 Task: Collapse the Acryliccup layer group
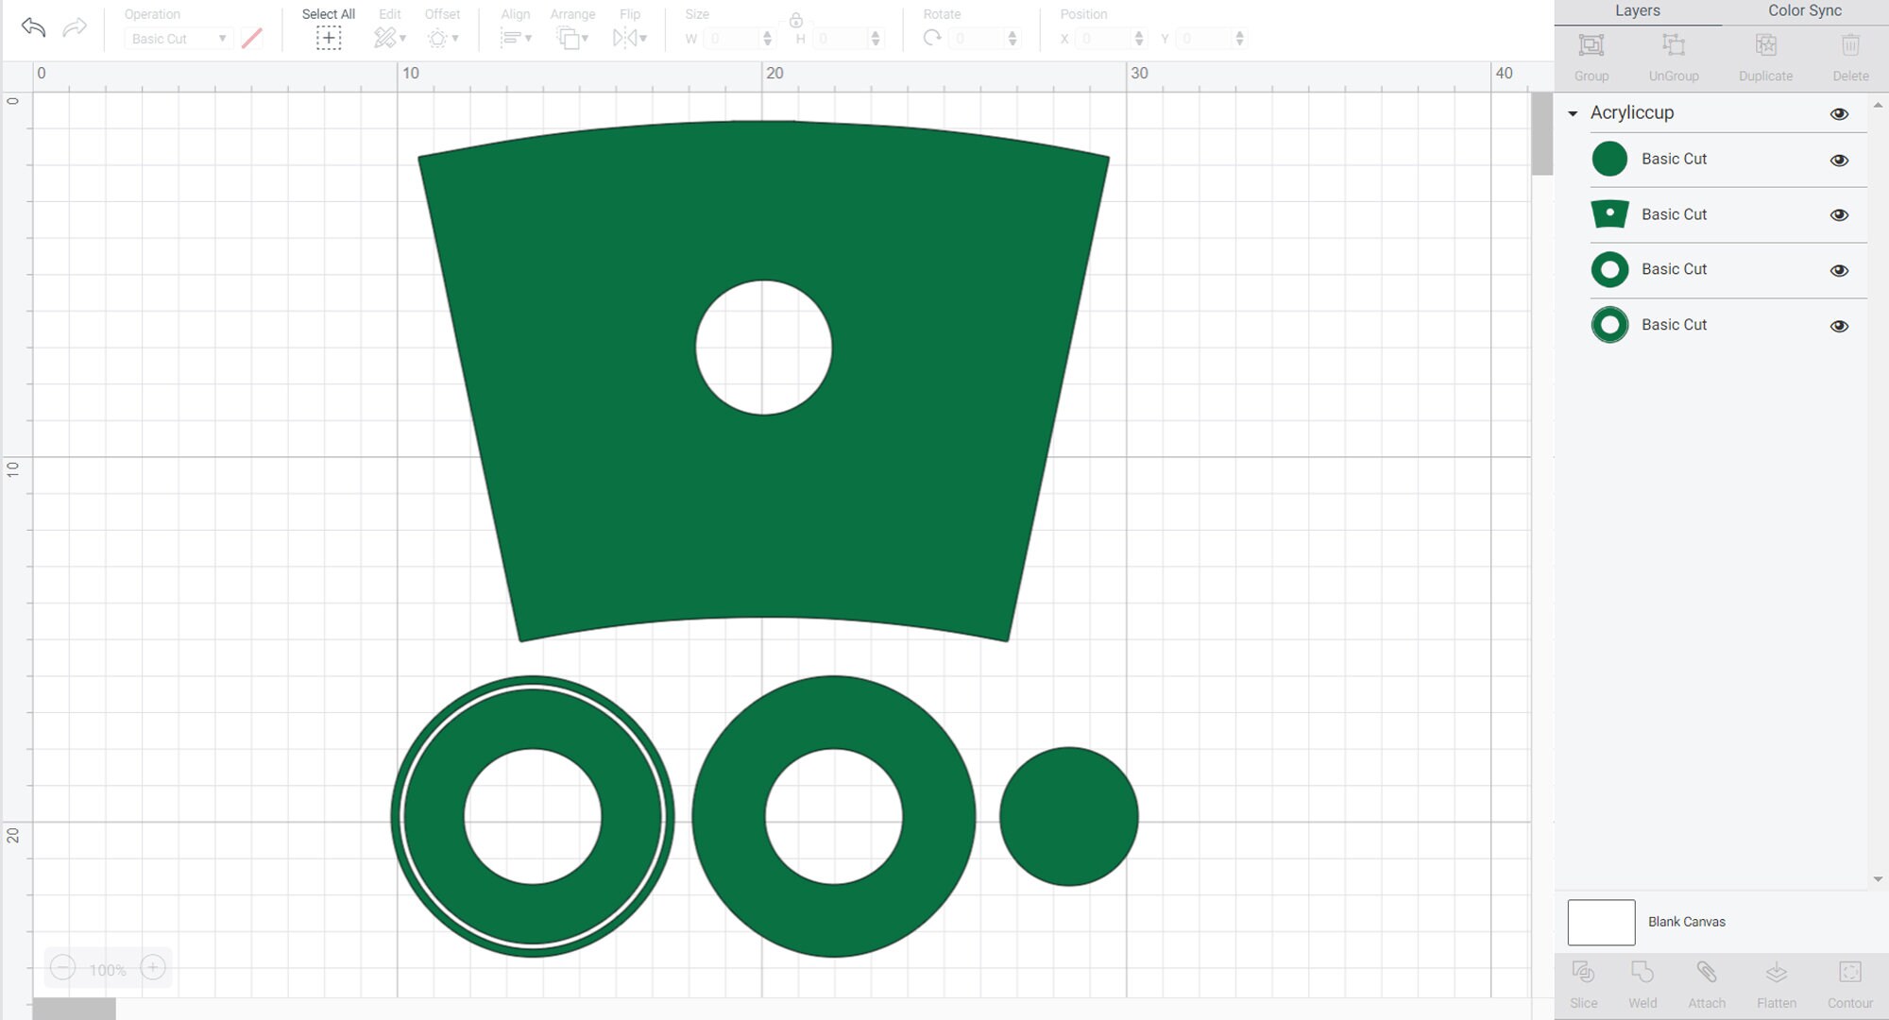(x=1573, y=112)
